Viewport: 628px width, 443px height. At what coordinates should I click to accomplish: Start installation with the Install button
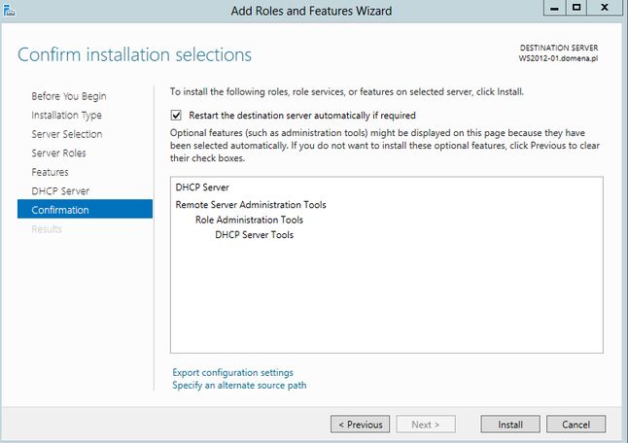pos(510,425)
